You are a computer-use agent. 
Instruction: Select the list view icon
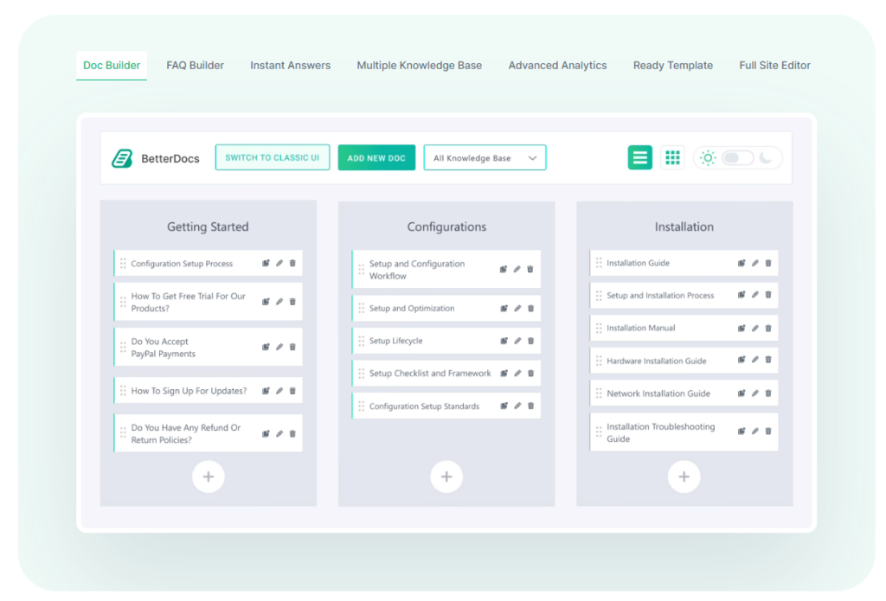(640, 157)
